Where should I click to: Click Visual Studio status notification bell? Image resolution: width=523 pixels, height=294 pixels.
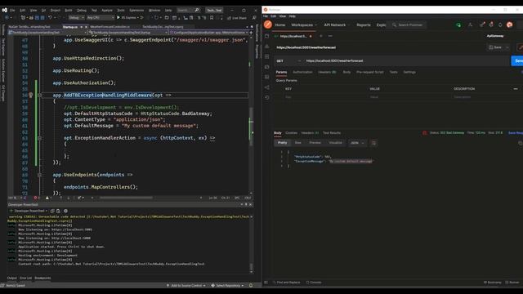[x=251, y=285]
